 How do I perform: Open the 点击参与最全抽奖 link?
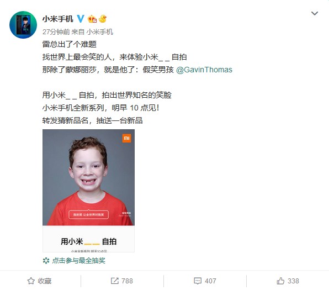tap(79, 261)
